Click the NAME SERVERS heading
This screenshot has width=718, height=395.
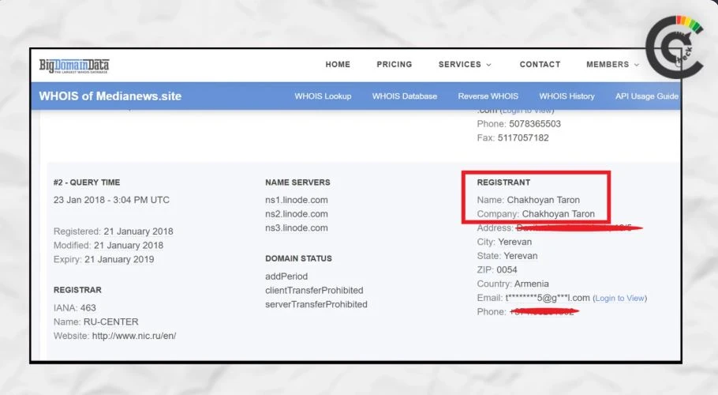pyautogui.click(x=297, y=182)
